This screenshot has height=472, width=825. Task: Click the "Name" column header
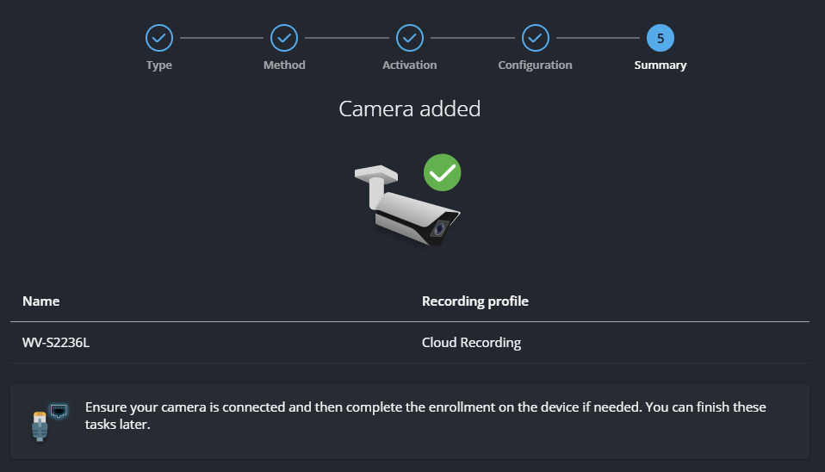pyautogui.click(x=40, y=301)
